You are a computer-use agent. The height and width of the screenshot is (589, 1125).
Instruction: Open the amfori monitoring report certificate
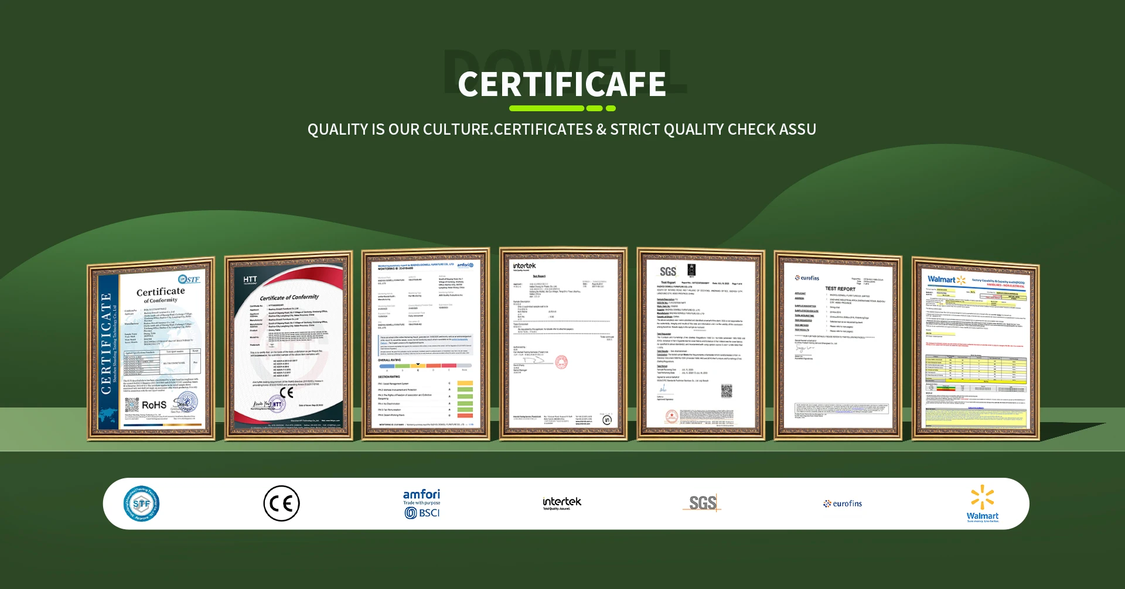click(x=426, y=344)
